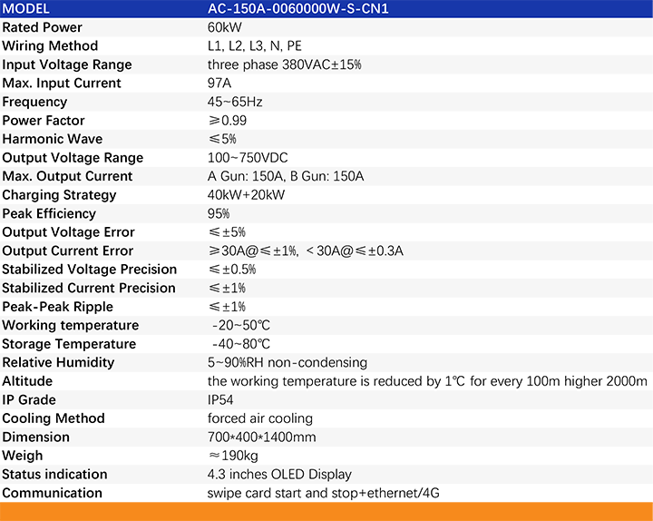653x521 pixels.
Task: Select the 60kW rated power value
Action: [x=224, y=27]
